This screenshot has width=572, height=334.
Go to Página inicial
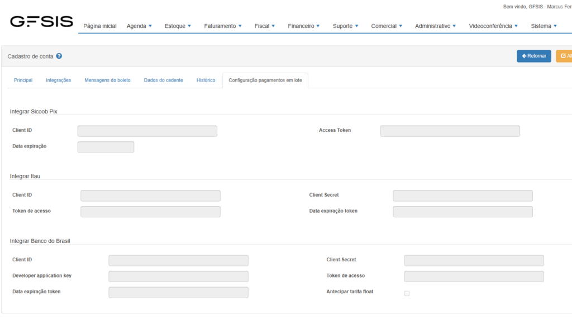tap(100, 26)
